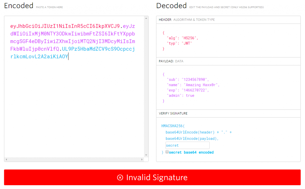
Task: Click the scroll right arrow under the Encoded box
Action: point(141,160)
